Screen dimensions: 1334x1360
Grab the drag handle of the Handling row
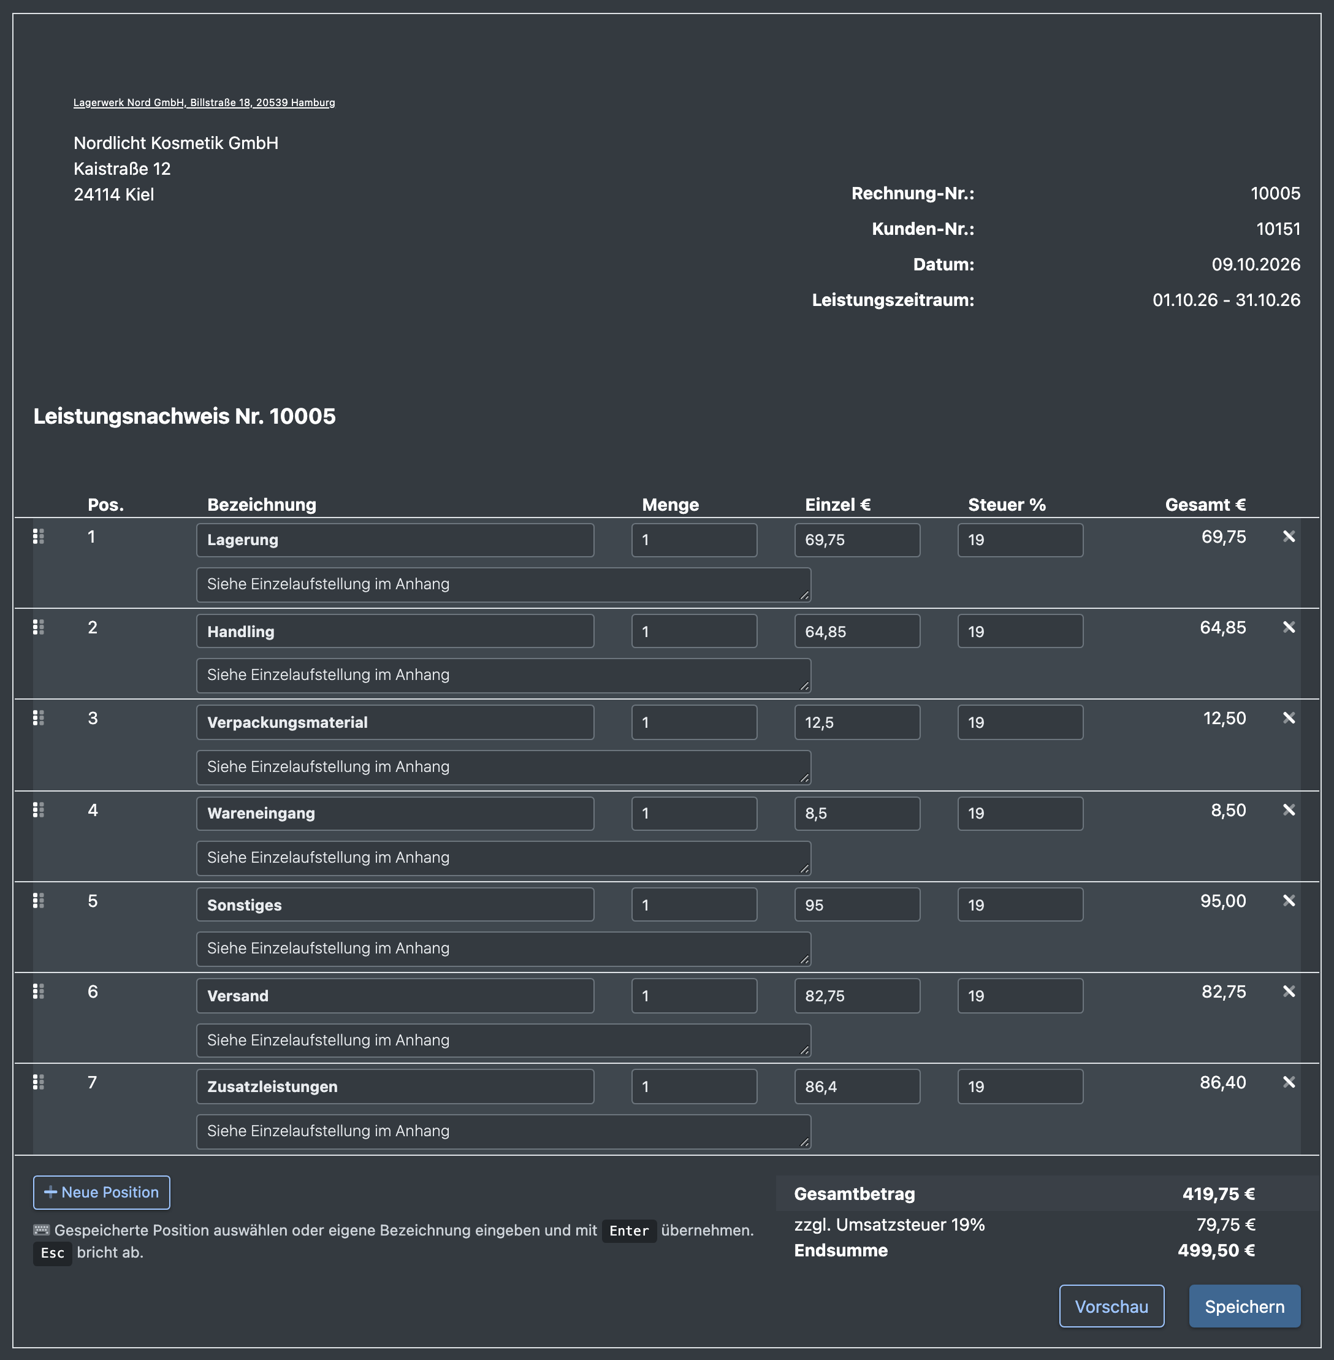tap(39, 627)
